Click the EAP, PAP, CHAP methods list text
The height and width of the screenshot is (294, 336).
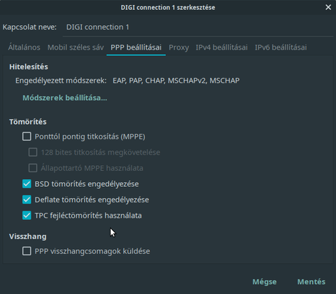(x=176, y=80)
